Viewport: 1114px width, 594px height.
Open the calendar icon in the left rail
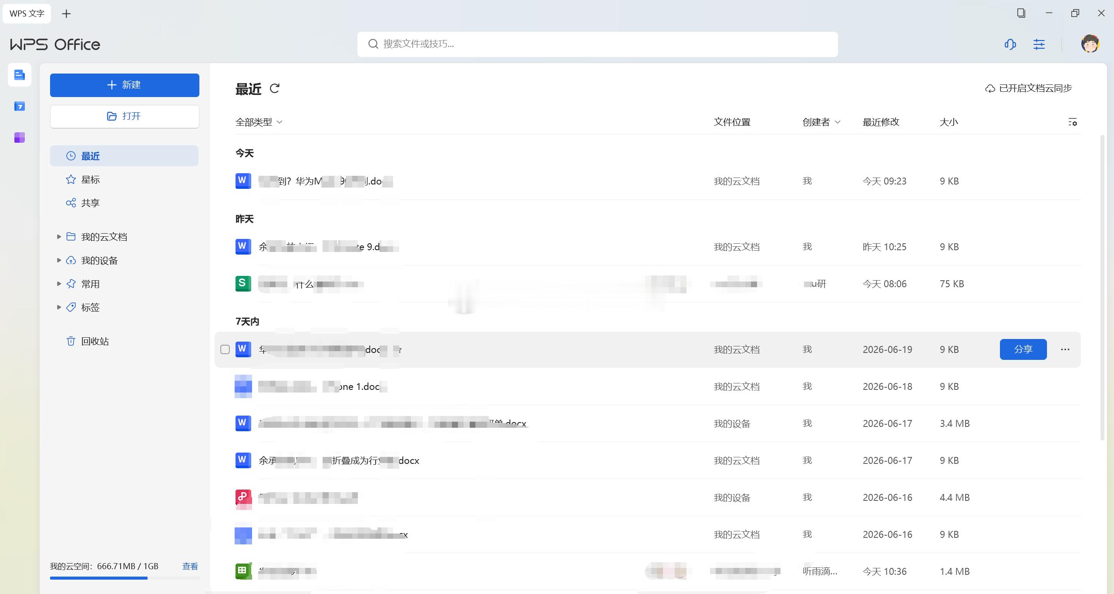20,106
